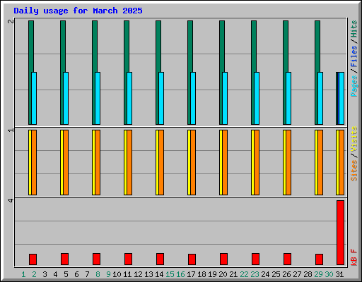Image resolution: width=362 pixels, height=282 pixels.
Task: Click day number 24 on the x-axis
Action: coord(265,274)
